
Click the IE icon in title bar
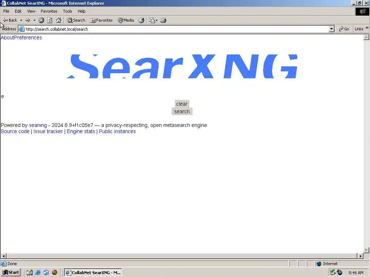(3, 3)
